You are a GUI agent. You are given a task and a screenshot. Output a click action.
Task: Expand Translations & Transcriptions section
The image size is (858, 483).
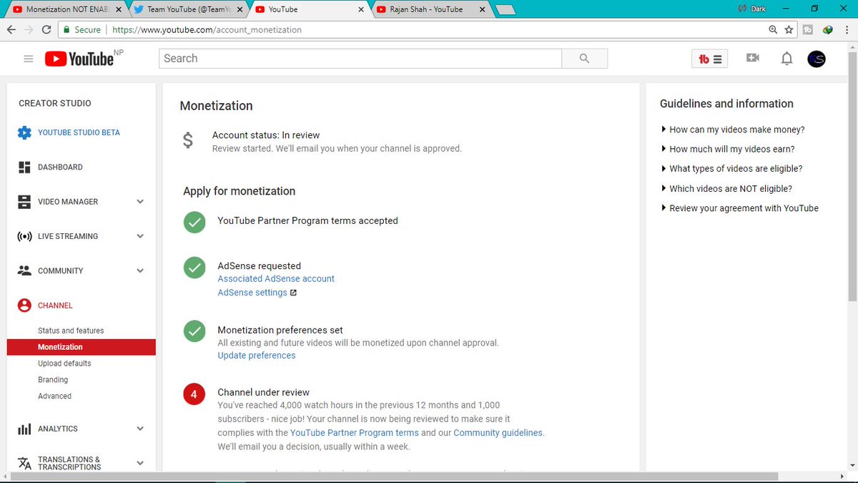pos(140,463)
